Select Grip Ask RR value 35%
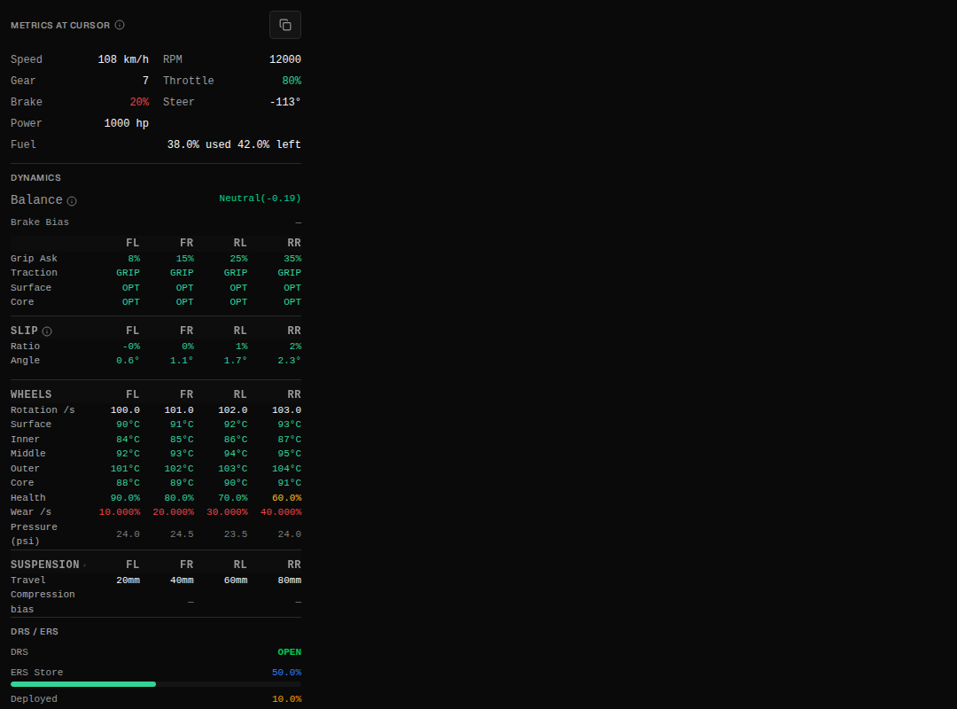Viewport: 957px width, 709px height. point(292,259)
